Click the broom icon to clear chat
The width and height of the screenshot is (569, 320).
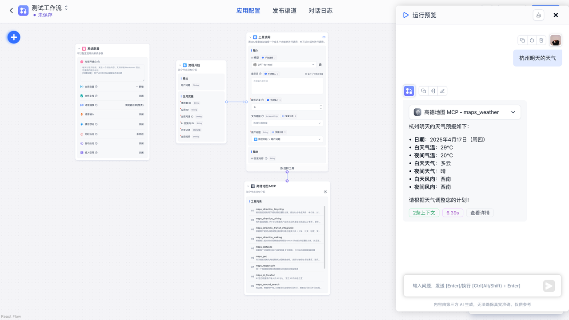tap(538, 15)
